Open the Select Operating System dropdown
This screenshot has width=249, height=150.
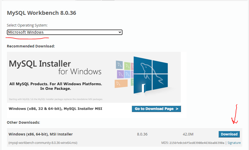click(x=65, y=32)
